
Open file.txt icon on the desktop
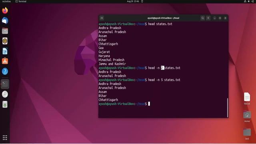247,98
